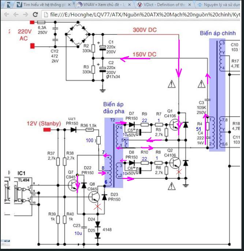Click the 'R37 2,7k' resistor label
The height and width of the screenshot is (251, 244).
[51, 156]
